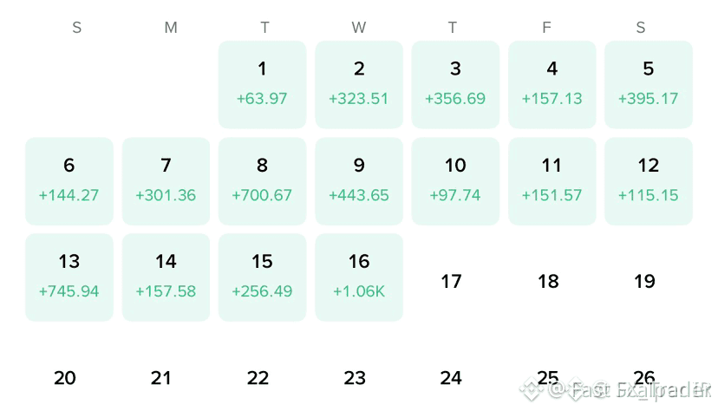The height and width of the screenshot is (411, 718).
Task: Select day 4 with +157.13
Action: (552, 85)
